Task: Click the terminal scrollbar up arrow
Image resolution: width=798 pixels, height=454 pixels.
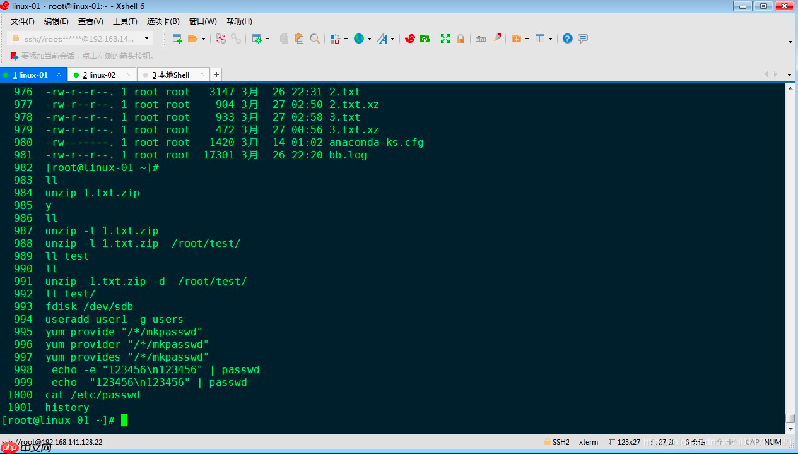Action: click(790, 88)
